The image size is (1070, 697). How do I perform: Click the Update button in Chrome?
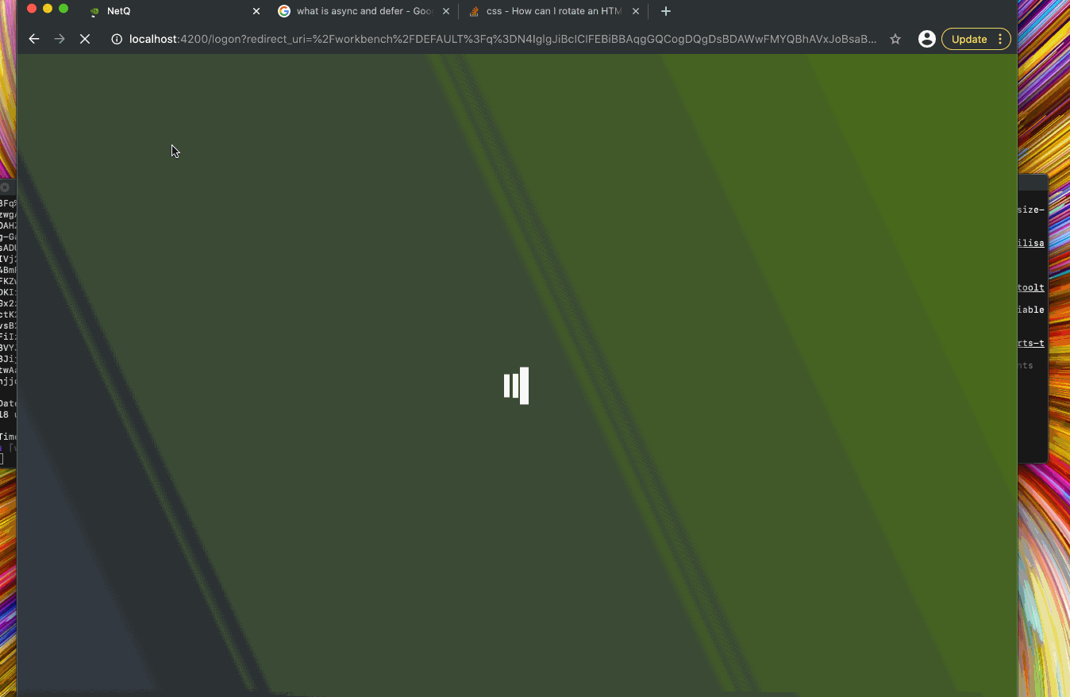(969, 39)
